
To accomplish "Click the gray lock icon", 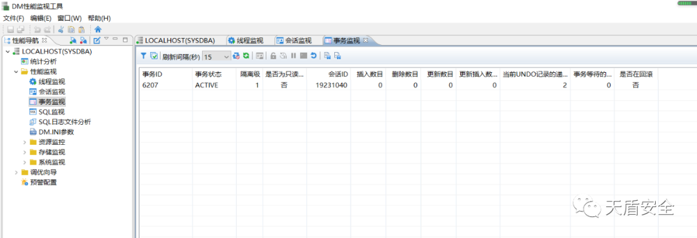I will (274, 56).
